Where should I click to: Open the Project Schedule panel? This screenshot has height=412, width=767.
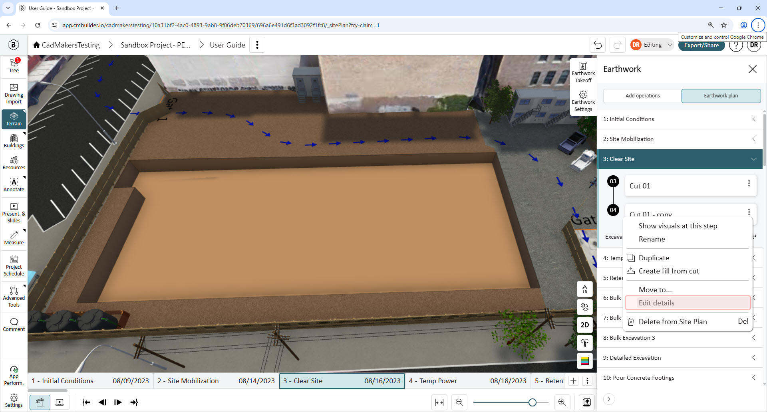pos(14,266)
